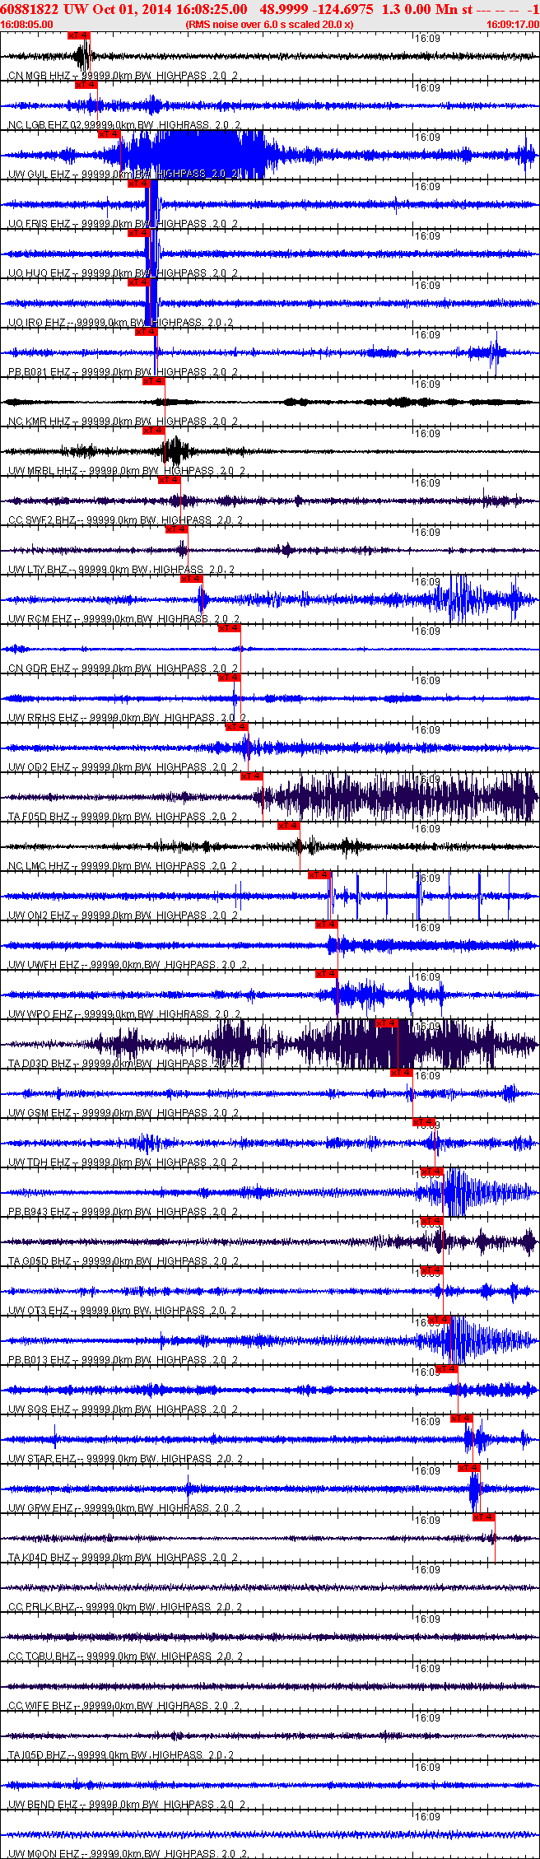Click red pick marker on TA D03D trace
This screenshot has width=540, height=1859.
(386, 1023)
